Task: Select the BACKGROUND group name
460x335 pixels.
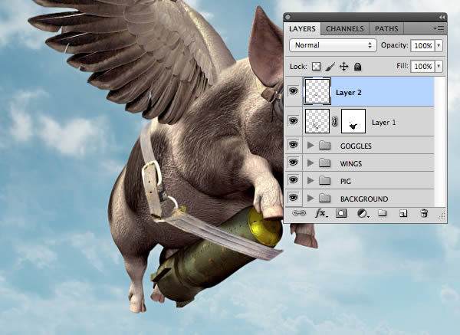Action: [364, 199]
